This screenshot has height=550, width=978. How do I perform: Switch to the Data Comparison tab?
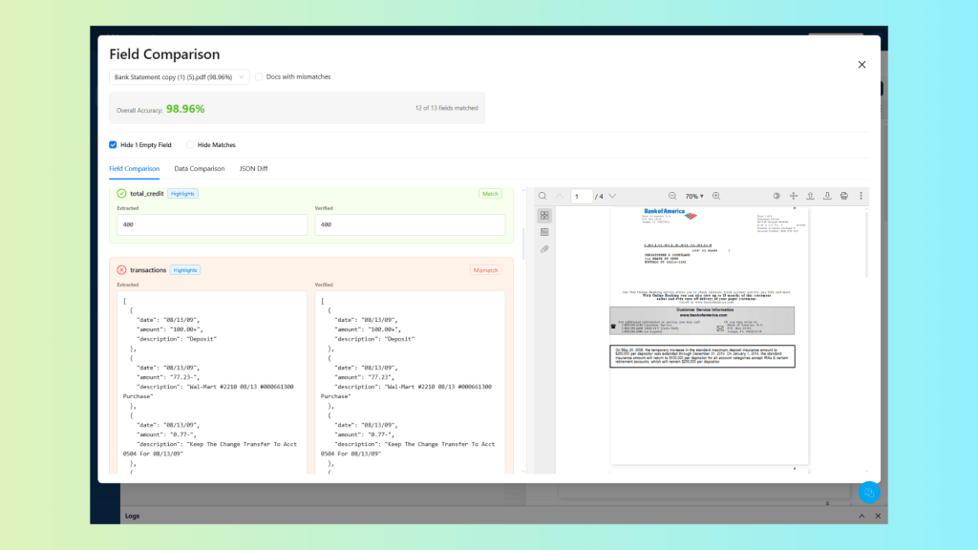(200, 169)
